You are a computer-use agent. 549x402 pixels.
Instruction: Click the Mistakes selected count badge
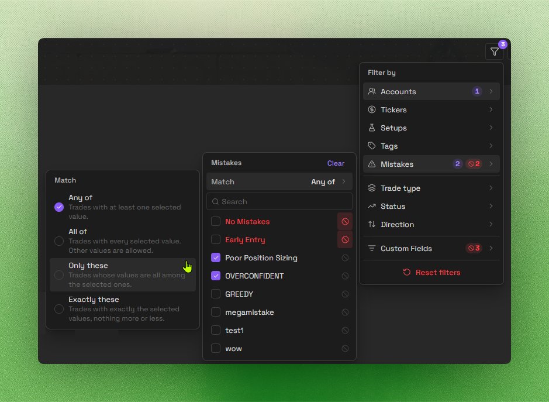coord(457,164)
